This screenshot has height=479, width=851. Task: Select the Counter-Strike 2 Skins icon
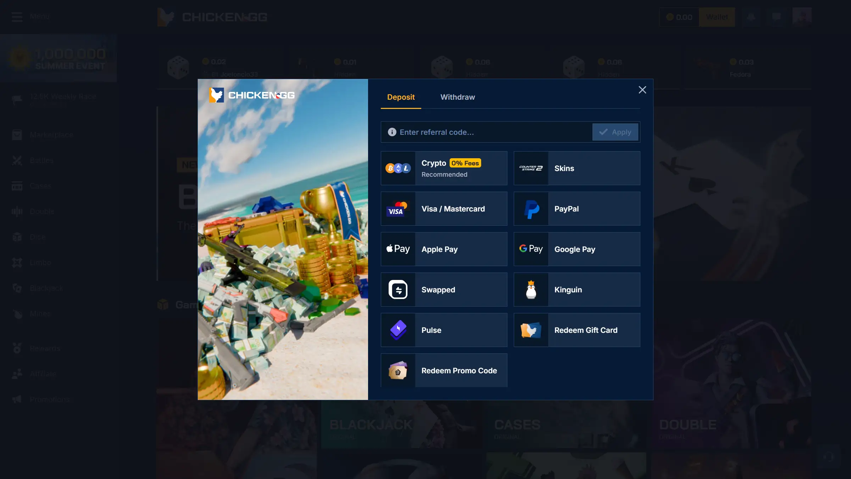[x=531, y=168]
